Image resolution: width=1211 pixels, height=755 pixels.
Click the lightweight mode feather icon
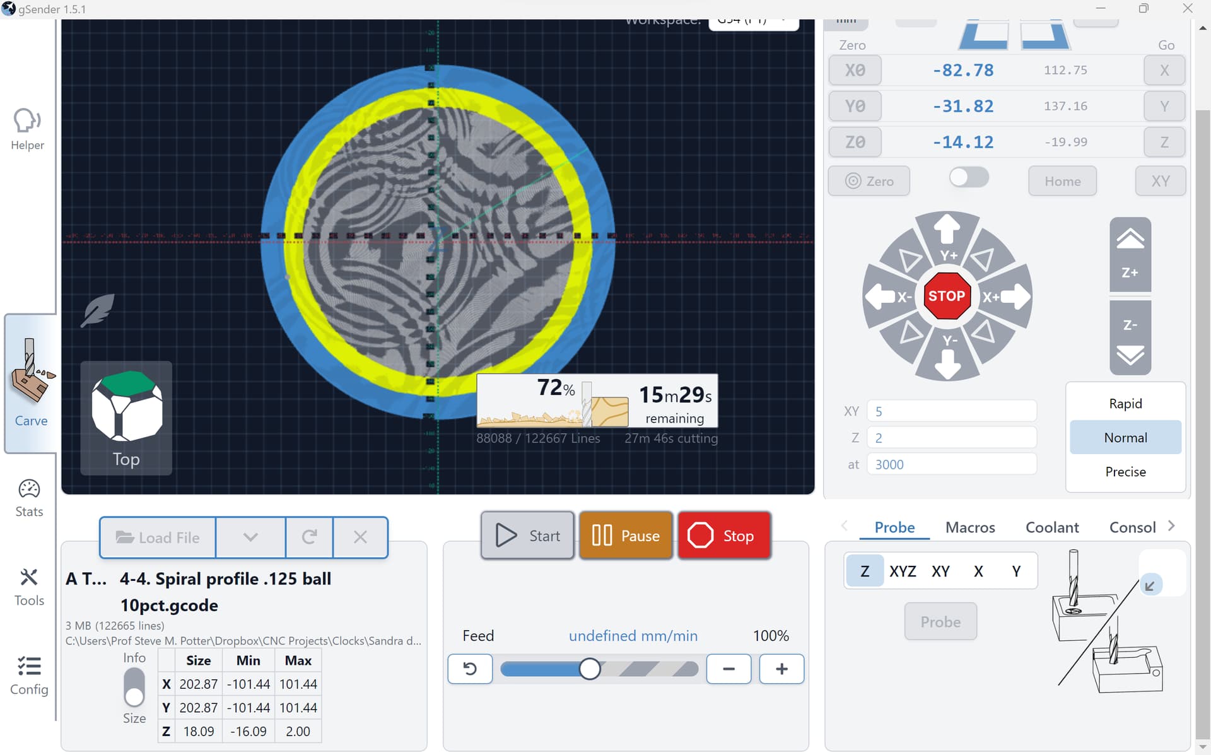click(98, 310)
